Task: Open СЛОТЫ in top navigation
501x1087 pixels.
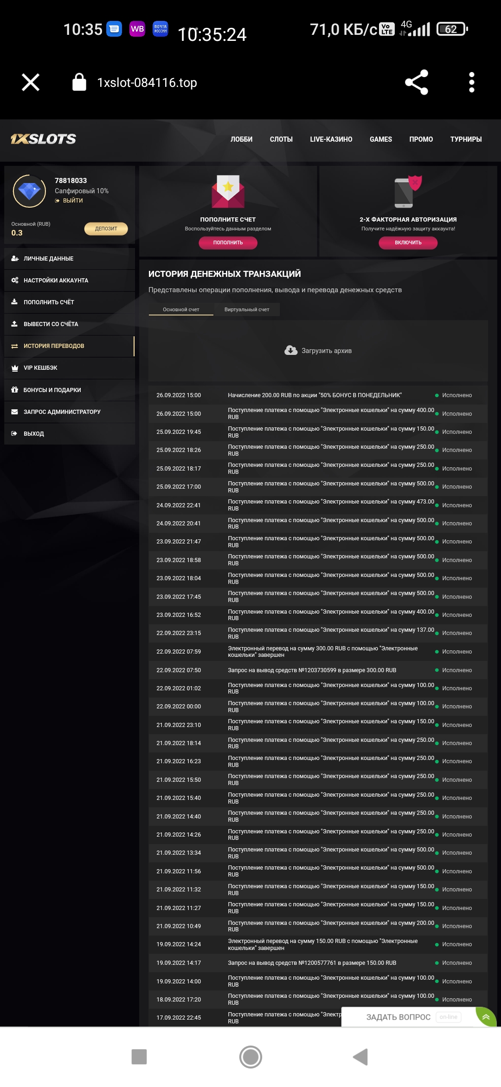Action: (x=281, y=139)
